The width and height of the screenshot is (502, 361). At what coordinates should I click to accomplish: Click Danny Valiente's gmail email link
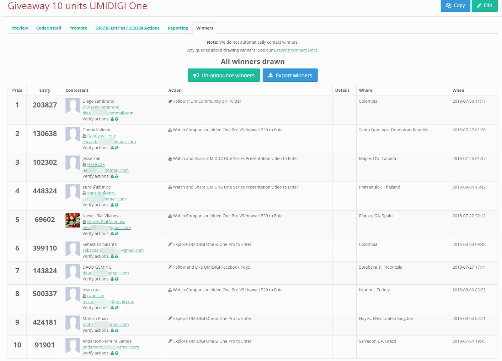(x=109, y=142)
